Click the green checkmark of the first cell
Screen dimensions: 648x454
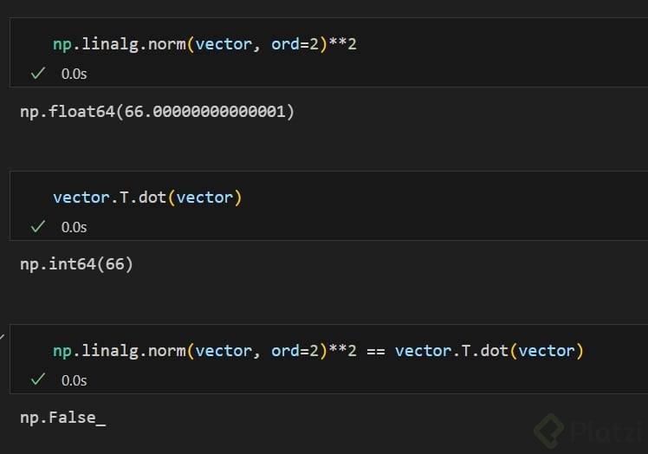click(x=37, y=74)
